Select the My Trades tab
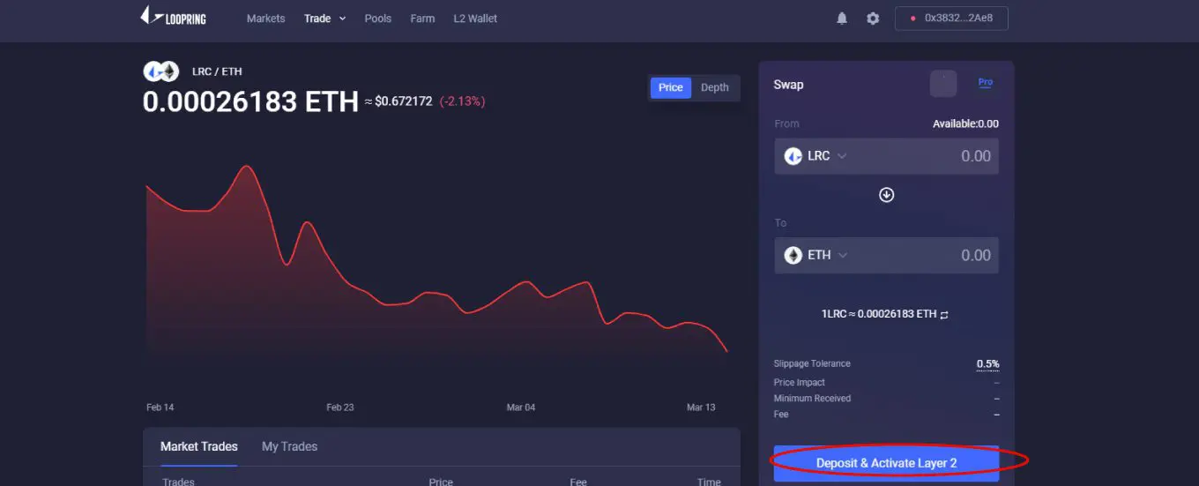The width and height of the screenshot is (1199, 486). point(289,446)
